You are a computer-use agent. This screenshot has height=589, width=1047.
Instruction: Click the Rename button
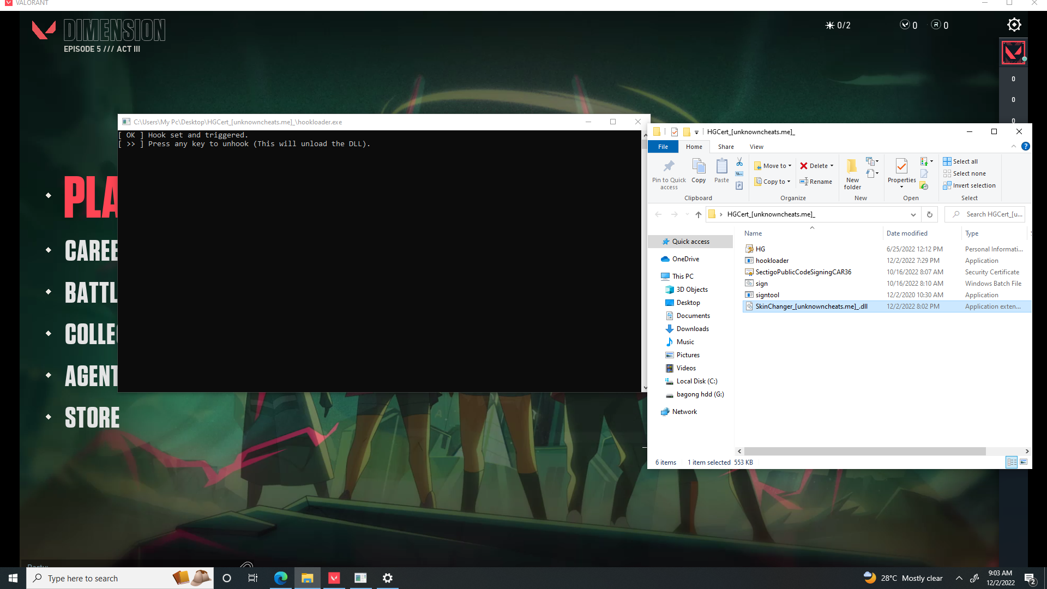[x=816, y=182]
